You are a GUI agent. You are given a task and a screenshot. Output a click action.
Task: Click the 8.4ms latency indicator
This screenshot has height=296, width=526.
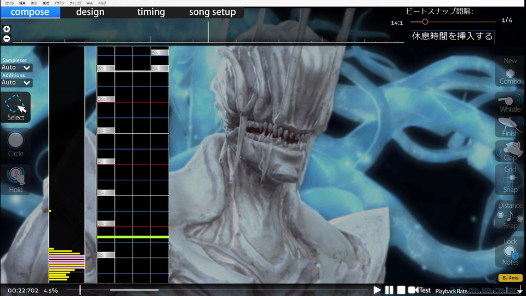(510, 278)
